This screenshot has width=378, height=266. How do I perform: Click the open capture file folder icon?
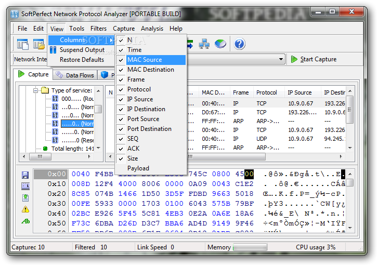click(39, 44)
